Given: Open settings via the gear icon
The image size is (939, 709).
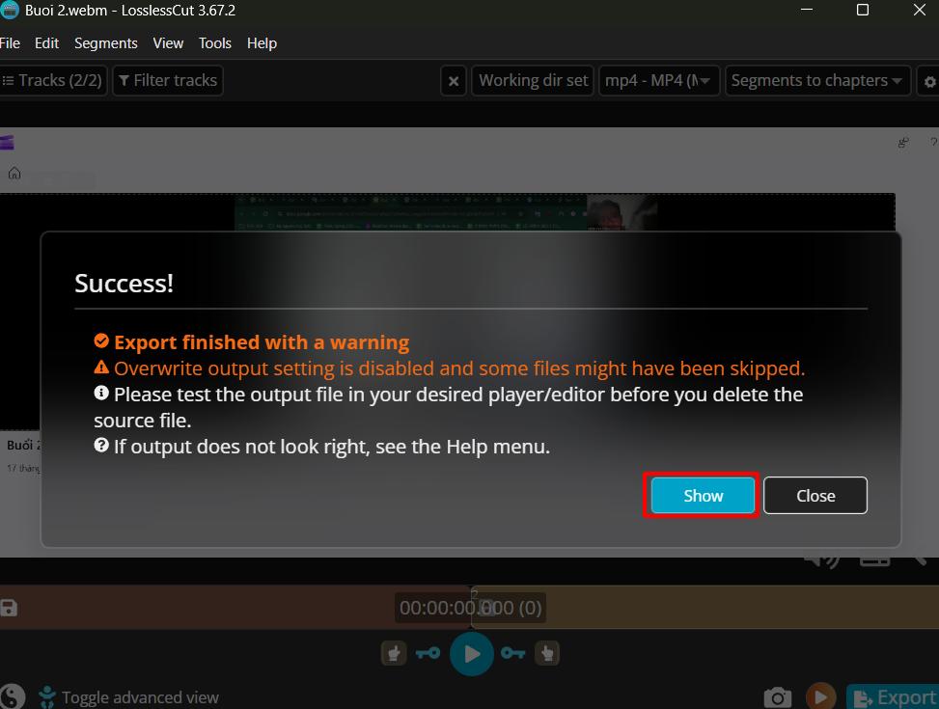Looking at the screenshot, I should (x=928, y=81).
